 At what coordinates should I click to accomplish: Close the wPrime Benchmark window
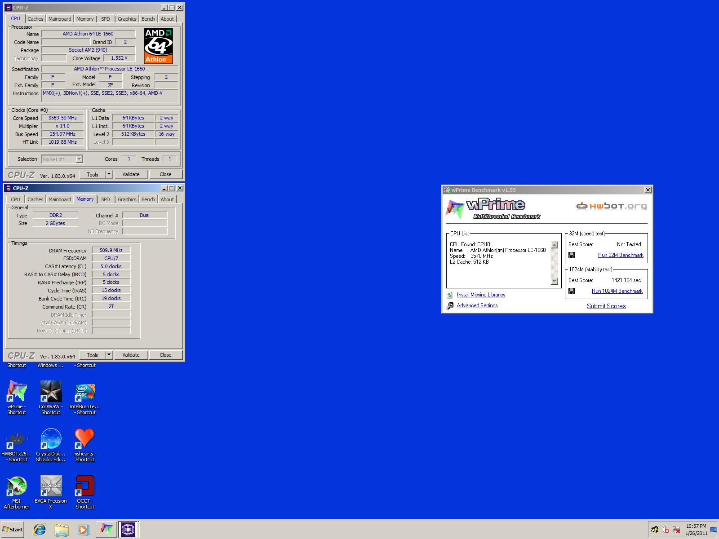648,190
